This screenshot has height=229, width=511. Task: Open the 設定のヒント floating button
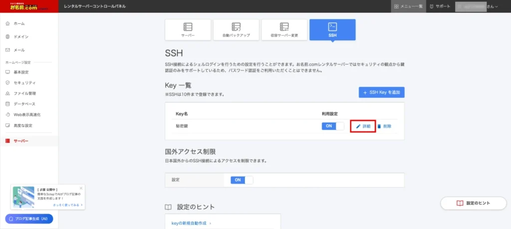click(473, 203)
